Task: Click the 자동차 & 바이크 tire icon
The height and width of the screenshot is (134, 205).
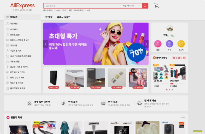Action: click(x=7, y=83)
